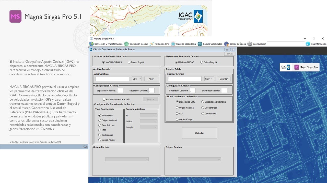This screenshot has height=183, width=327.
Task: Click the purple MS logo on splash
Action: pos(15,17)
